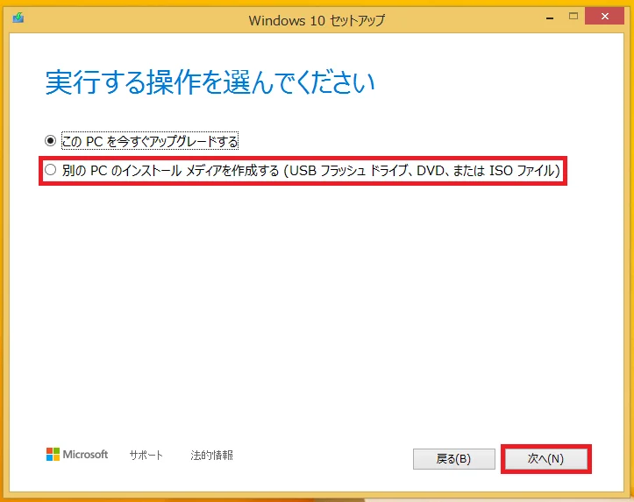
Task: Click the Windows 10 setup title bar icon
Action: [x=18, y=18]
